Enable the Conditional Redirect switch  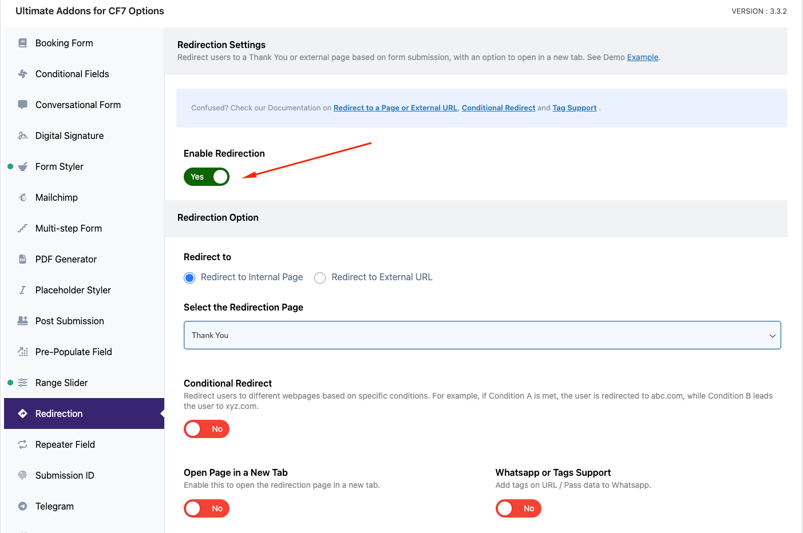click(207, 428)
